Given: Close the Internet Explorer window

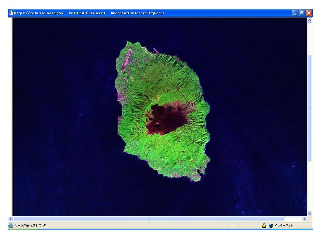Looking at the screenshot, I should pos(309,13).
